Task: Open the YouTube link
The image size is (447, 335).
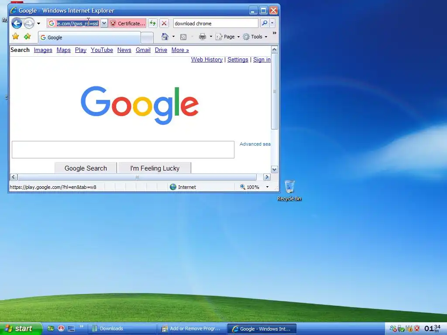Action: 102,50
